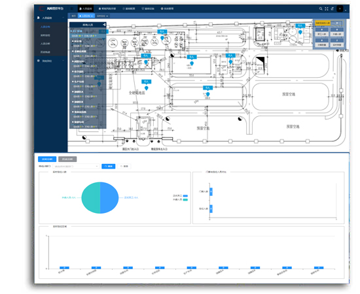360x294 pixels.
Task: Open the department selection dropdown
Action: [76, 167]
